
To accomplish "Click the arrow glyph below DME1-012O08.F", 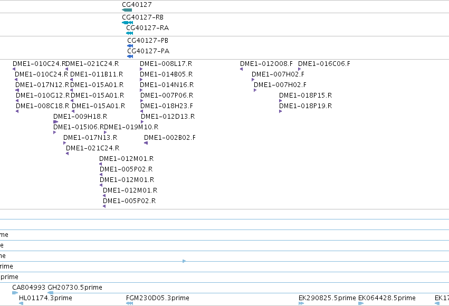I will (x=242, y=69).
